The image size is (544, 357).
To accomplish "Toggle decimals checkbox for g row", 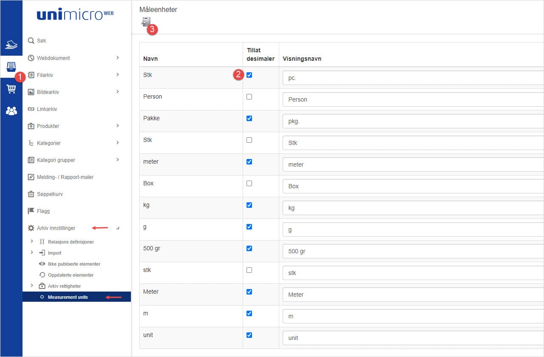I will tap(249, 227).
